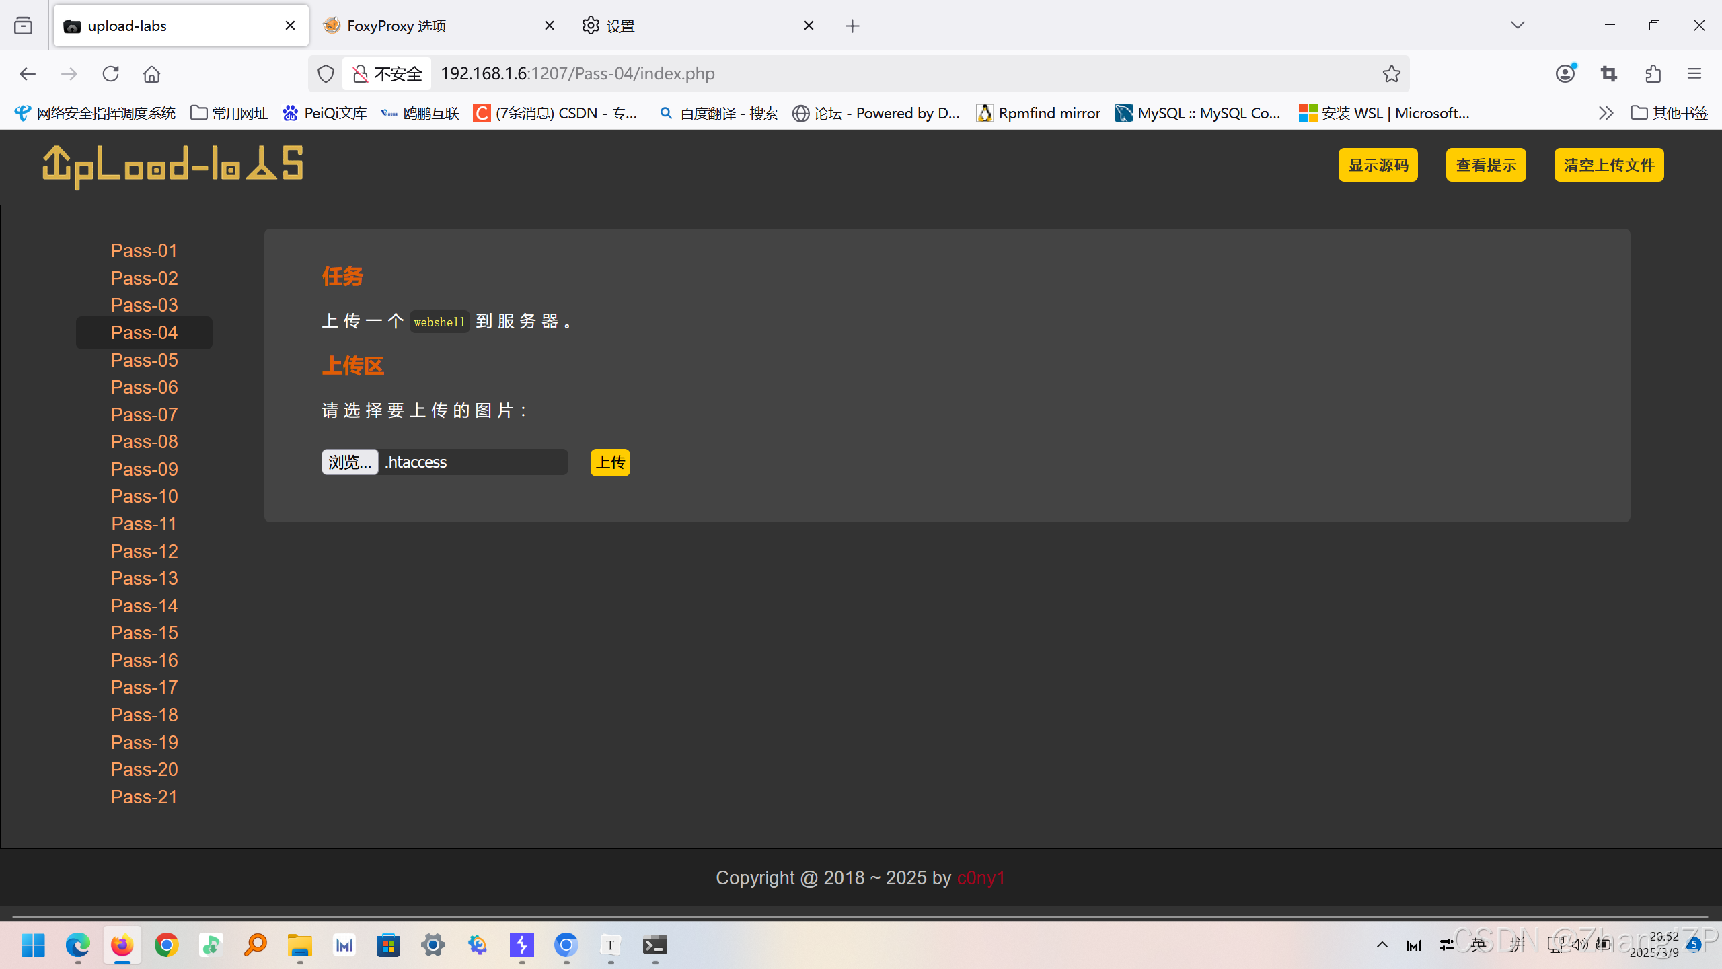Expand the list all tabs dropdown
The height and width of the screenshot is (969, 1722).
[x=1518, y=26]
